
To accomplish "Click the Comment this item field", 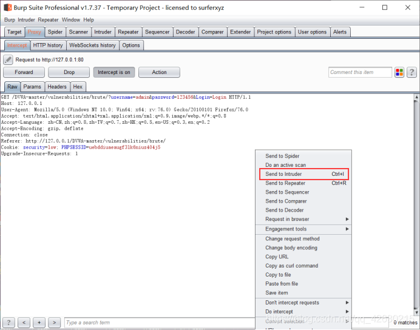I will tap(360, 72).
